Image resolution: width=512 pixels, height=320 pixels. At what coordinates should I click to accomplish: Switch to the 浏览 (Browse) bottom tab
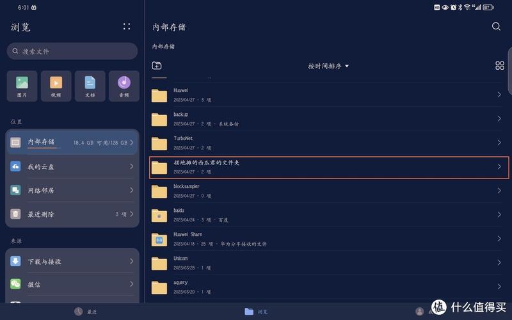(x=256, y=312)
